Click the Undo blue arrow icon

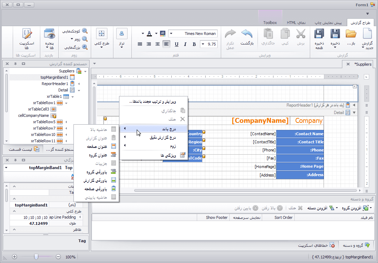pos(247,34)
